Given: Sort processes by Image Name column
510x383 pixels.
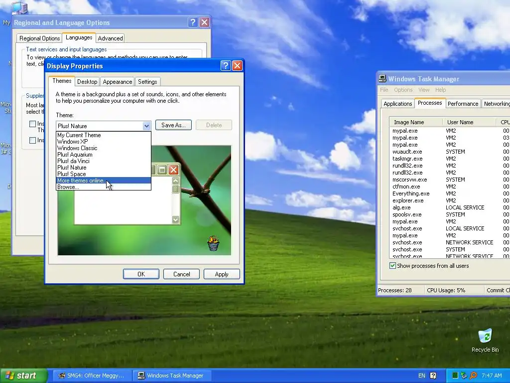Looking at the screenshot, I should (416, 122).
